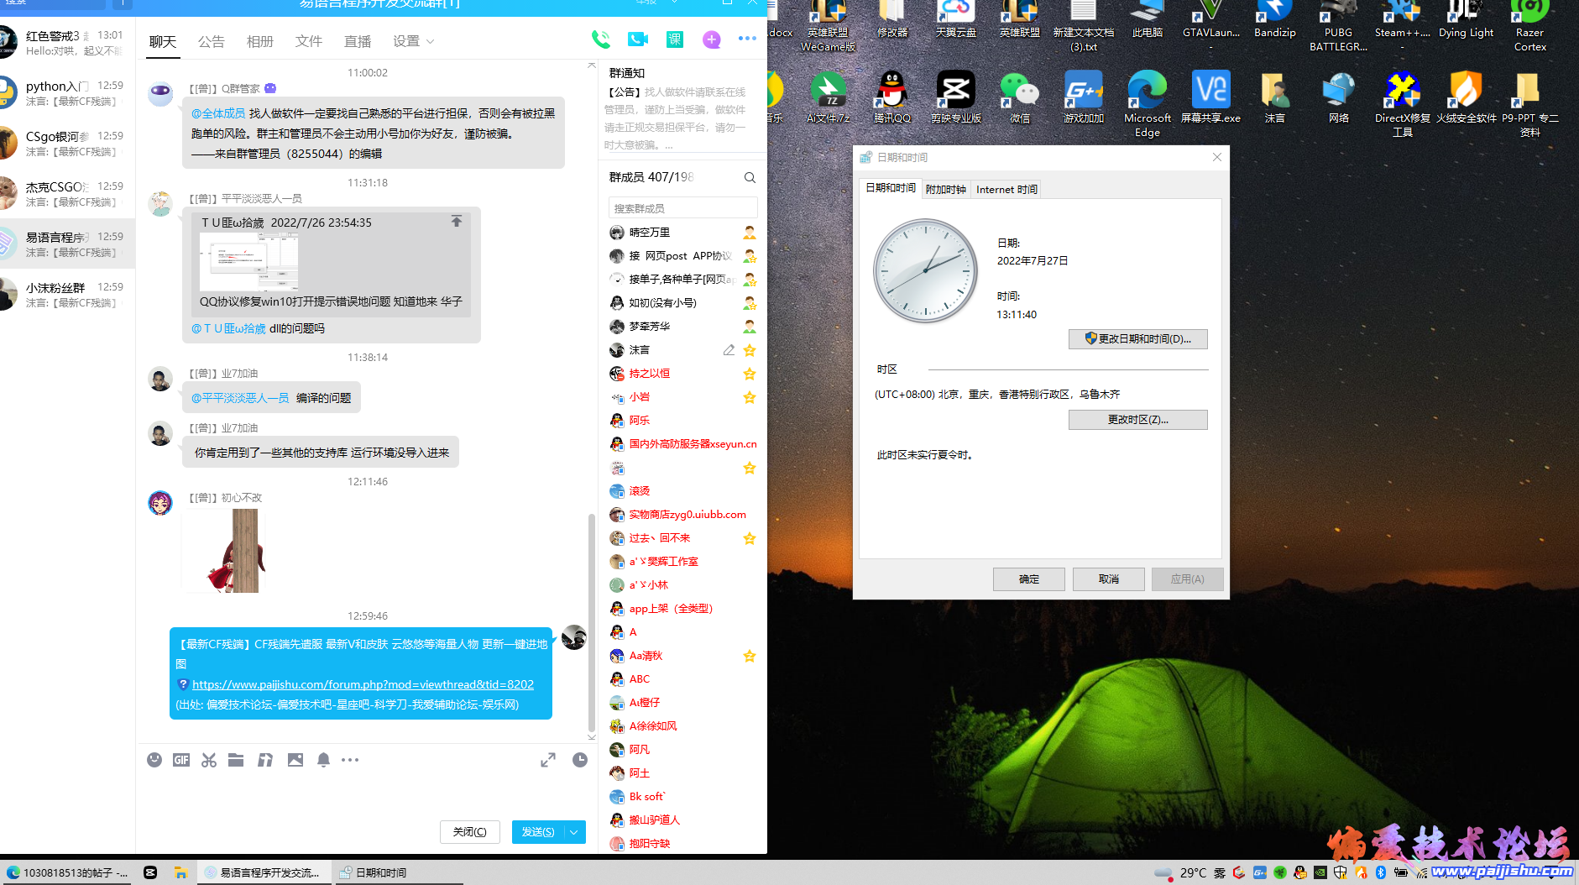Click the 更改日期和时间 button

tap(1137, 339)
